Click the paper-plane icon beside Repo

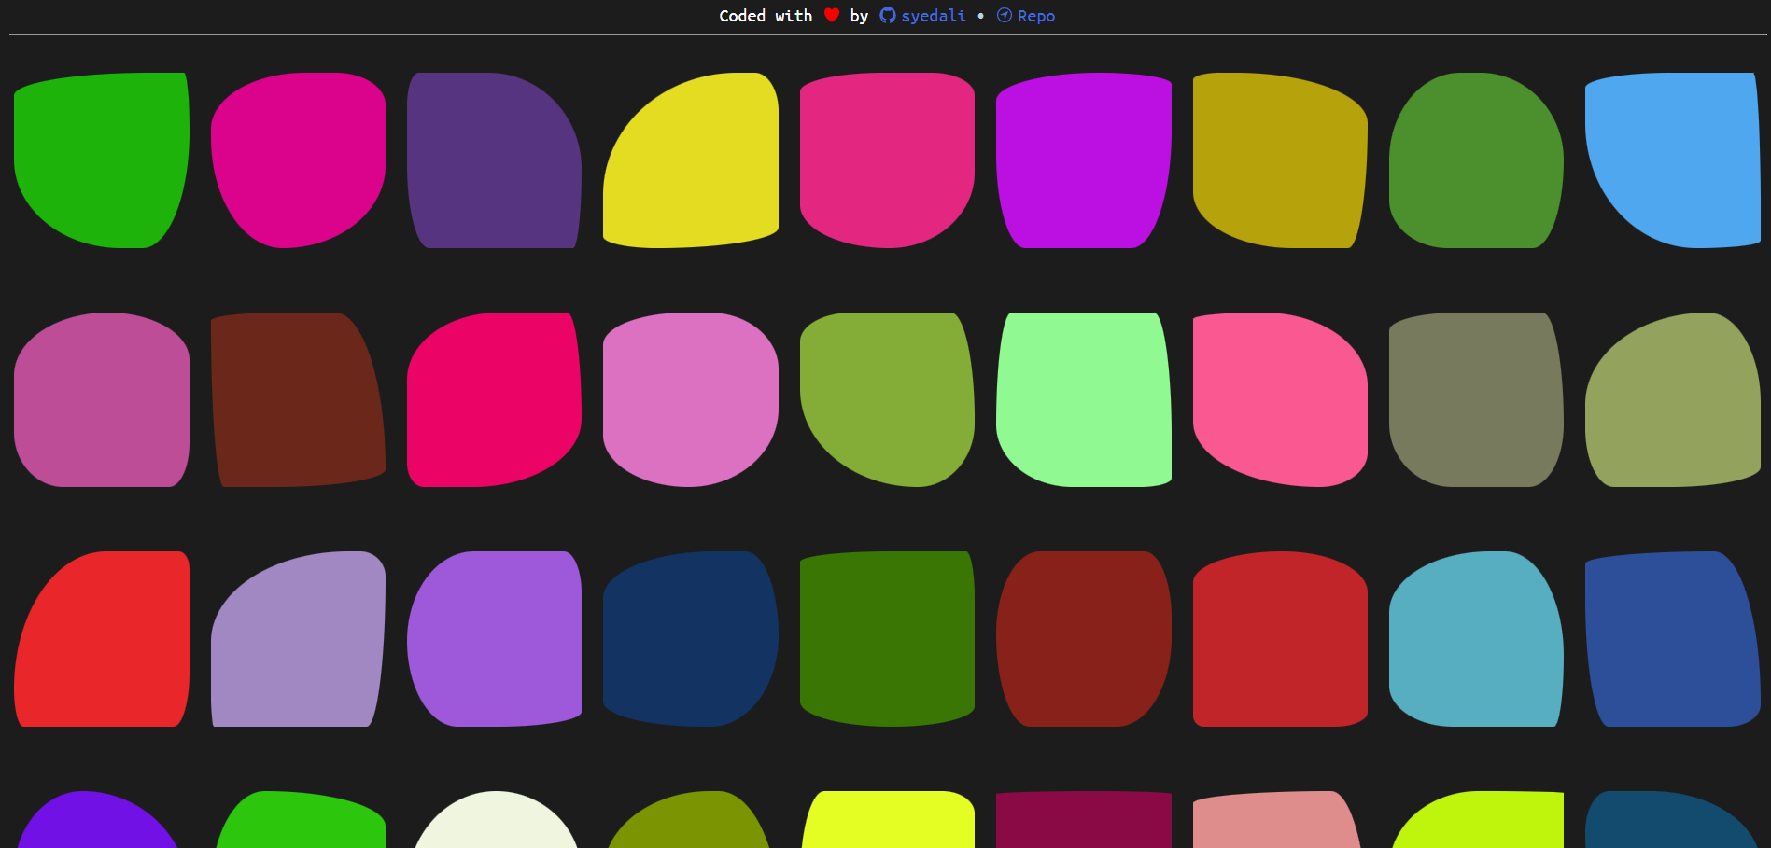(x=1004, y=15)
